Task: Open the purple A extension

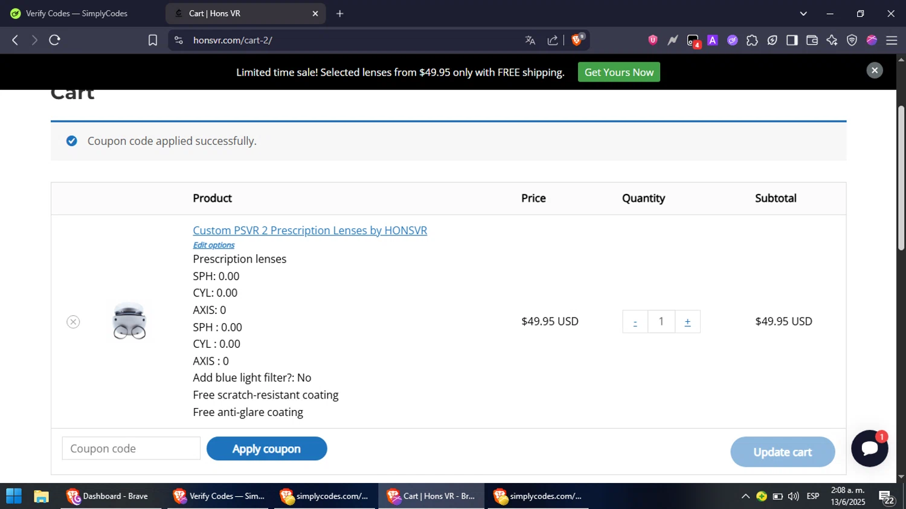Action: tap(713, 40)
